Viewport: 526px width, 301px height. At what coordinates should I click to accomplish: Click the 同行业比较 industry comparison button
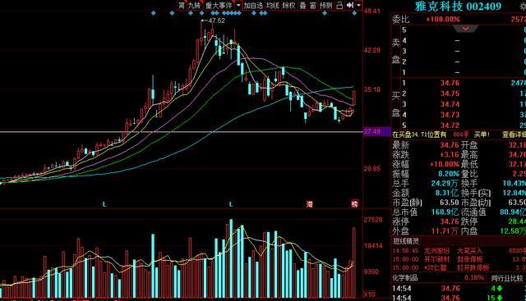pyautogui.click(x=507, y=278)
